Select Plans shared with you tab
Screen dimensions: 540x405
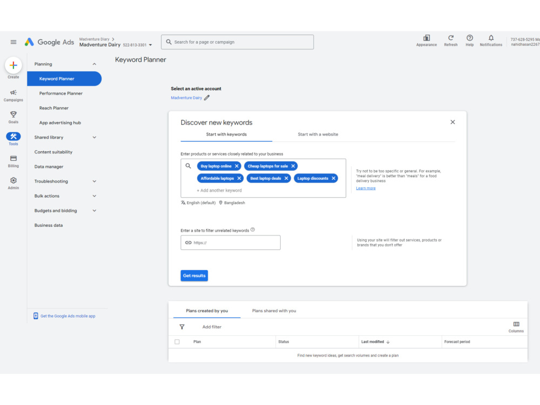(x=274, y=310)
